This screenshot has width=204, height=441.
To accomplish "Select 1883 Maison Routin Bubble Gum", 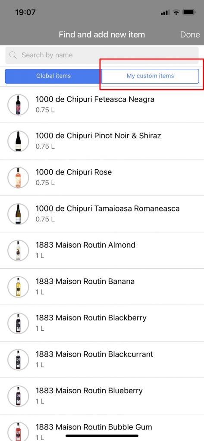I will (x=102, y=428).
